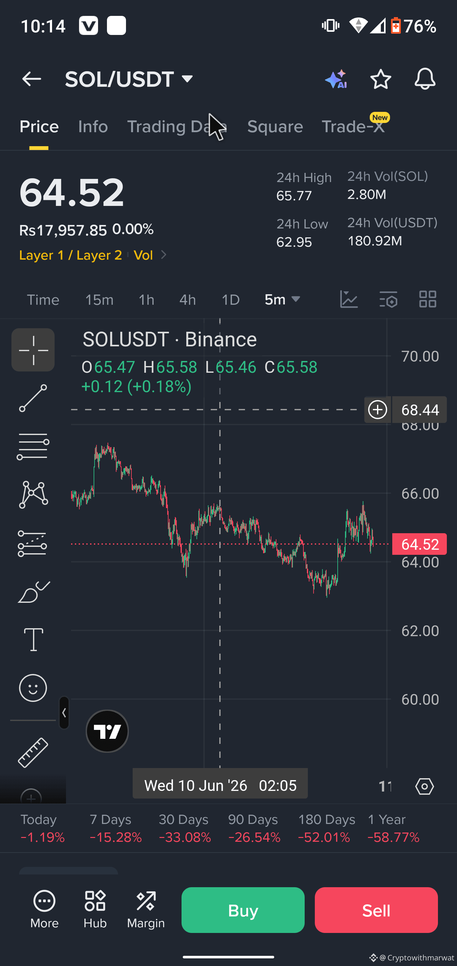
Task: Select the trend line drawing tool
Action: [33, 398]
